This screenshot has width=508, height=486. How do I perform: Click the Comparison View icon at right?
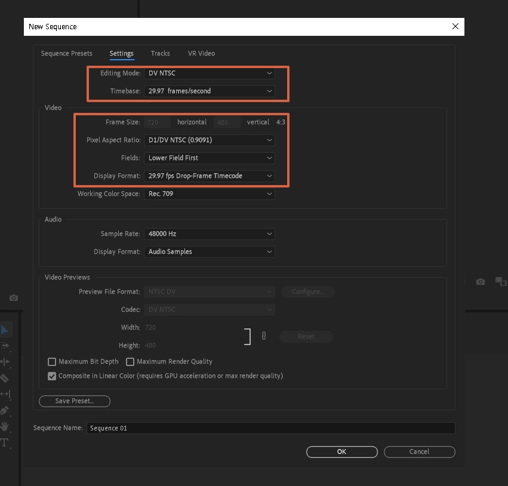(501, 282)
